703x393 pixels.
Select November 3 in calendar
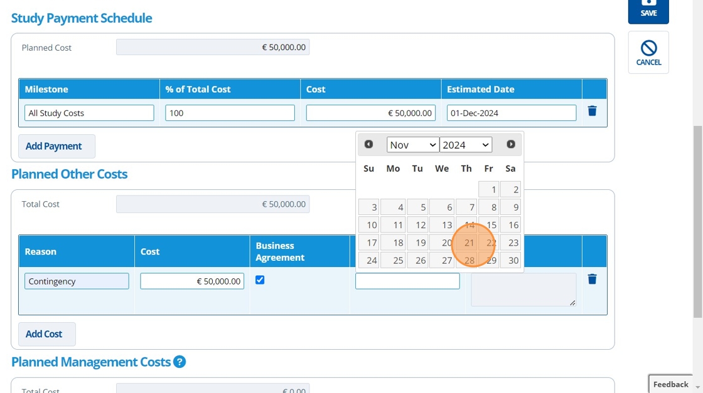pos(369,207)
